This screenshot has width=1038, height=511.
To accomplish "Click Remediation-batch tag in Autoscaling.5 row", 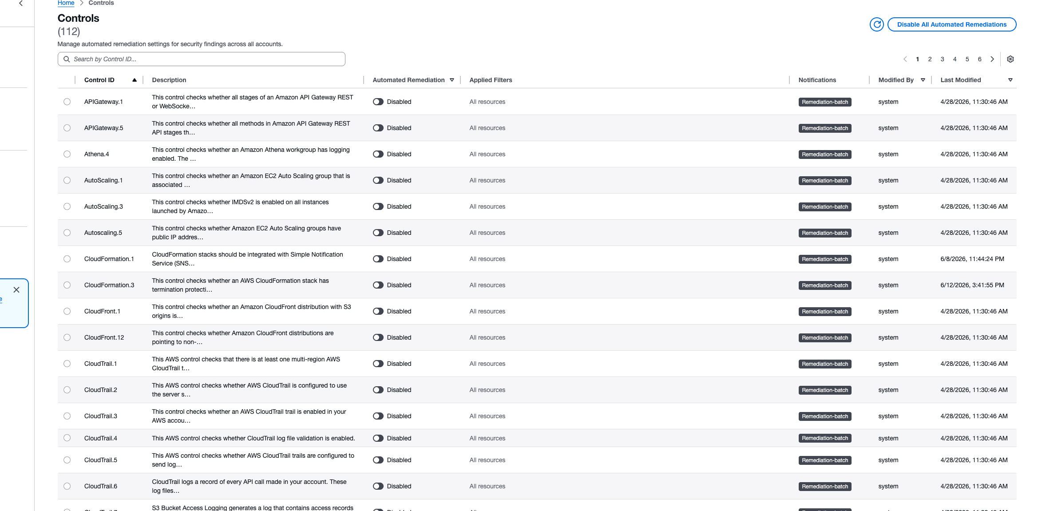I will click(x=825, y=233).
